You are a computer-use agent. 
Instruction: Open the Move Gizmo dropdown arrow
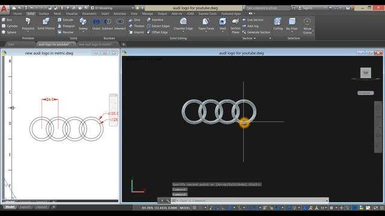tap(313, 31)
